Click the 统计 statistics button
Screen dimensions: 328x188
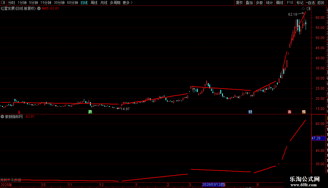pyautogui.click(x=269, y=3)
